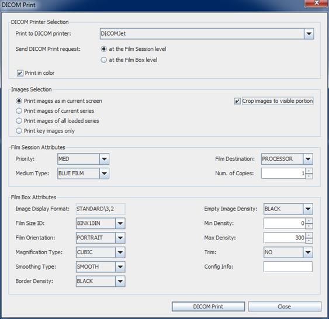Expand the Priority dropdown set to MED
Image resolution: width=329 pixels, height=319 pixels.
104,159
